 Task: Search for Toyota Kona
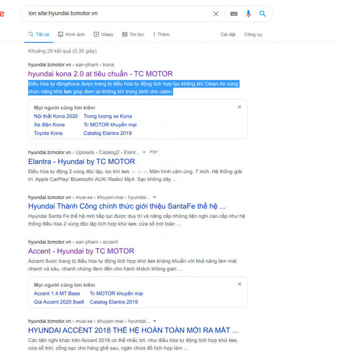tap(48, 133)
